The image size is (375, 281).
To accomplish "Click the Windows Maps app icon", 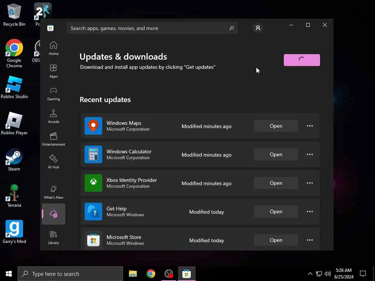I will (x=93, y=126).
